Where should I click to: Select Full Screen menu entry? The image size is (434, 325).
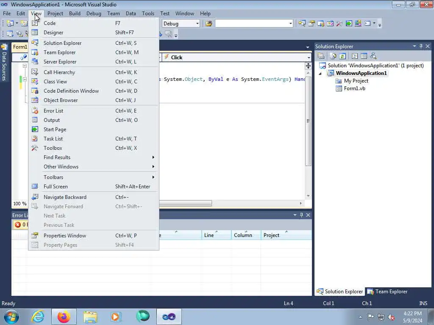click(x=94, y=187)
